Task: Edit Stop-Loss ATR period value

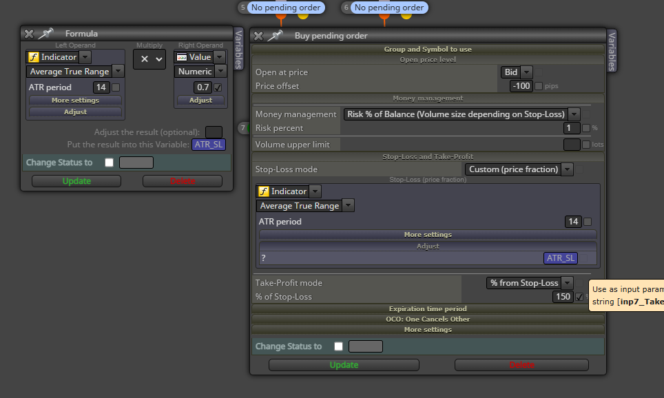Action: tap(573, 222)
